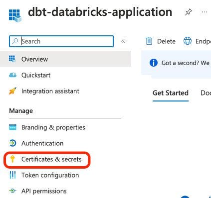Click the Token configuration bars icon
This screenshot has height=198, width=211.
coord(12,175)
